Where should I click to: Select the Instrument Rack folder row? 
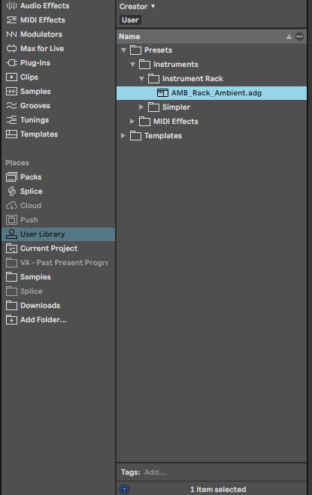point(211,79)
